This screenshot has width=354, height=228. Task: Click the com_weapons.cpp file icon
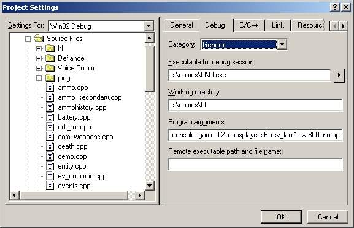tap(50, 137)
